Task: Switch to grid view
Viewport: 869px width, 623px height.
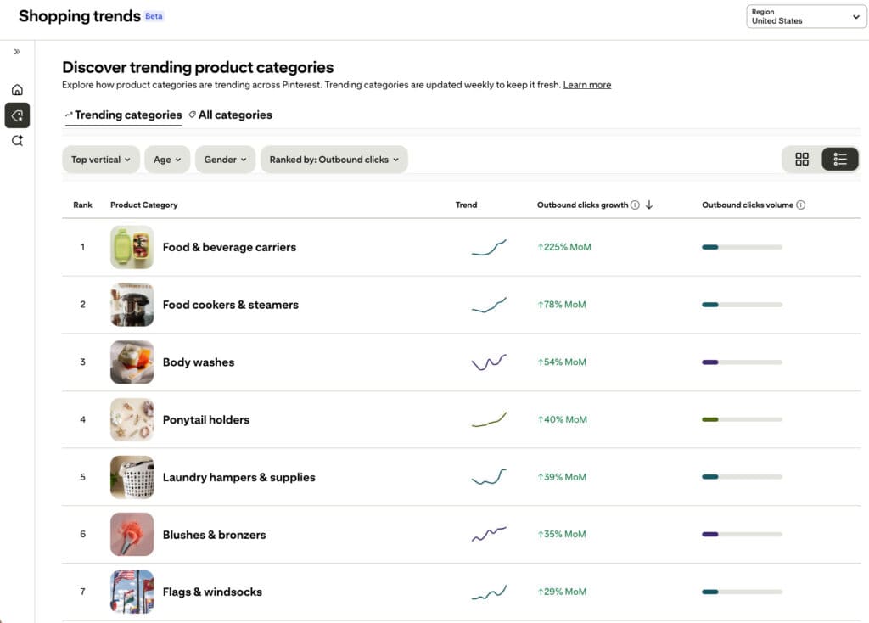Action: pos(801,159)
